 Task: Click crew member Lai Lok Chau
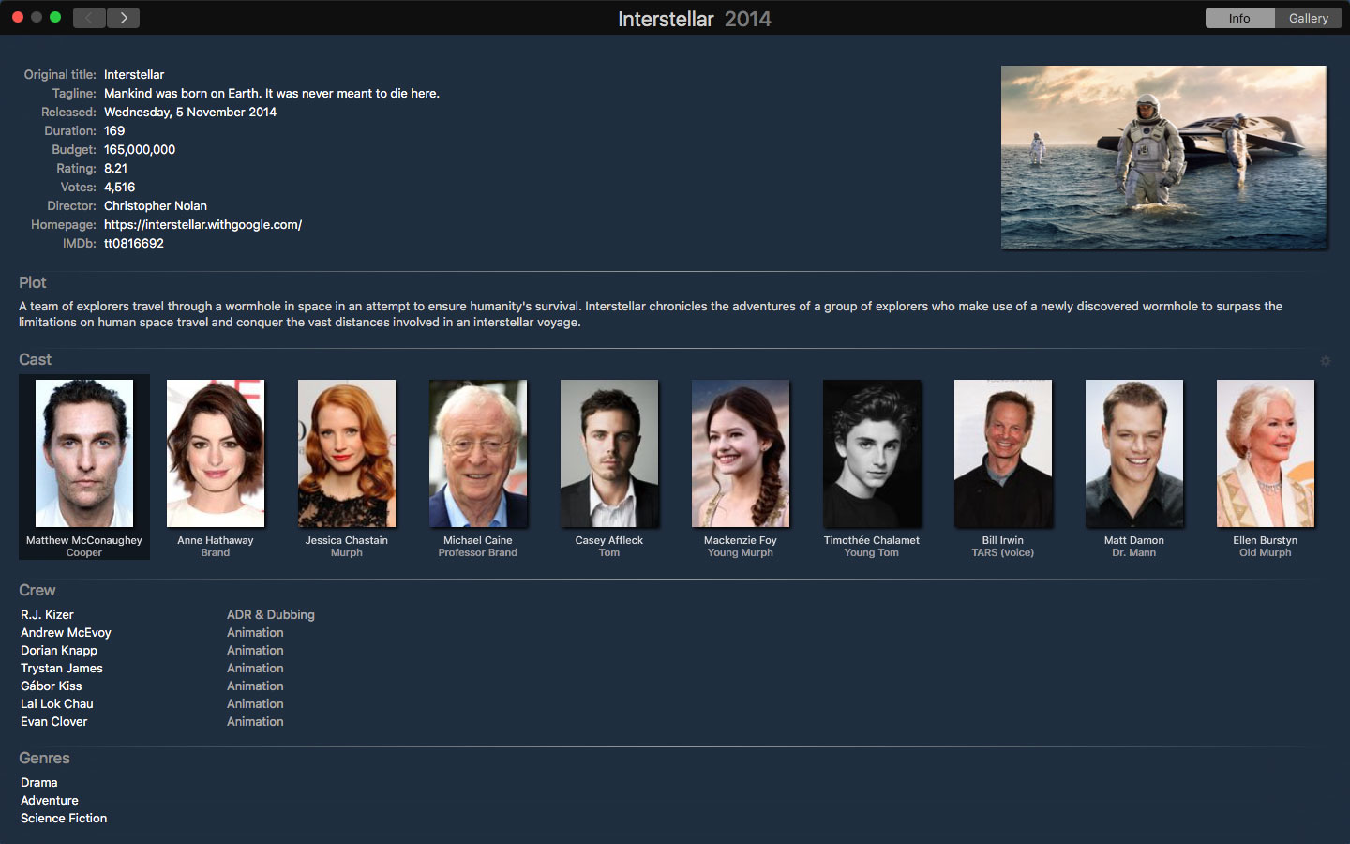[x=57, y=703]
